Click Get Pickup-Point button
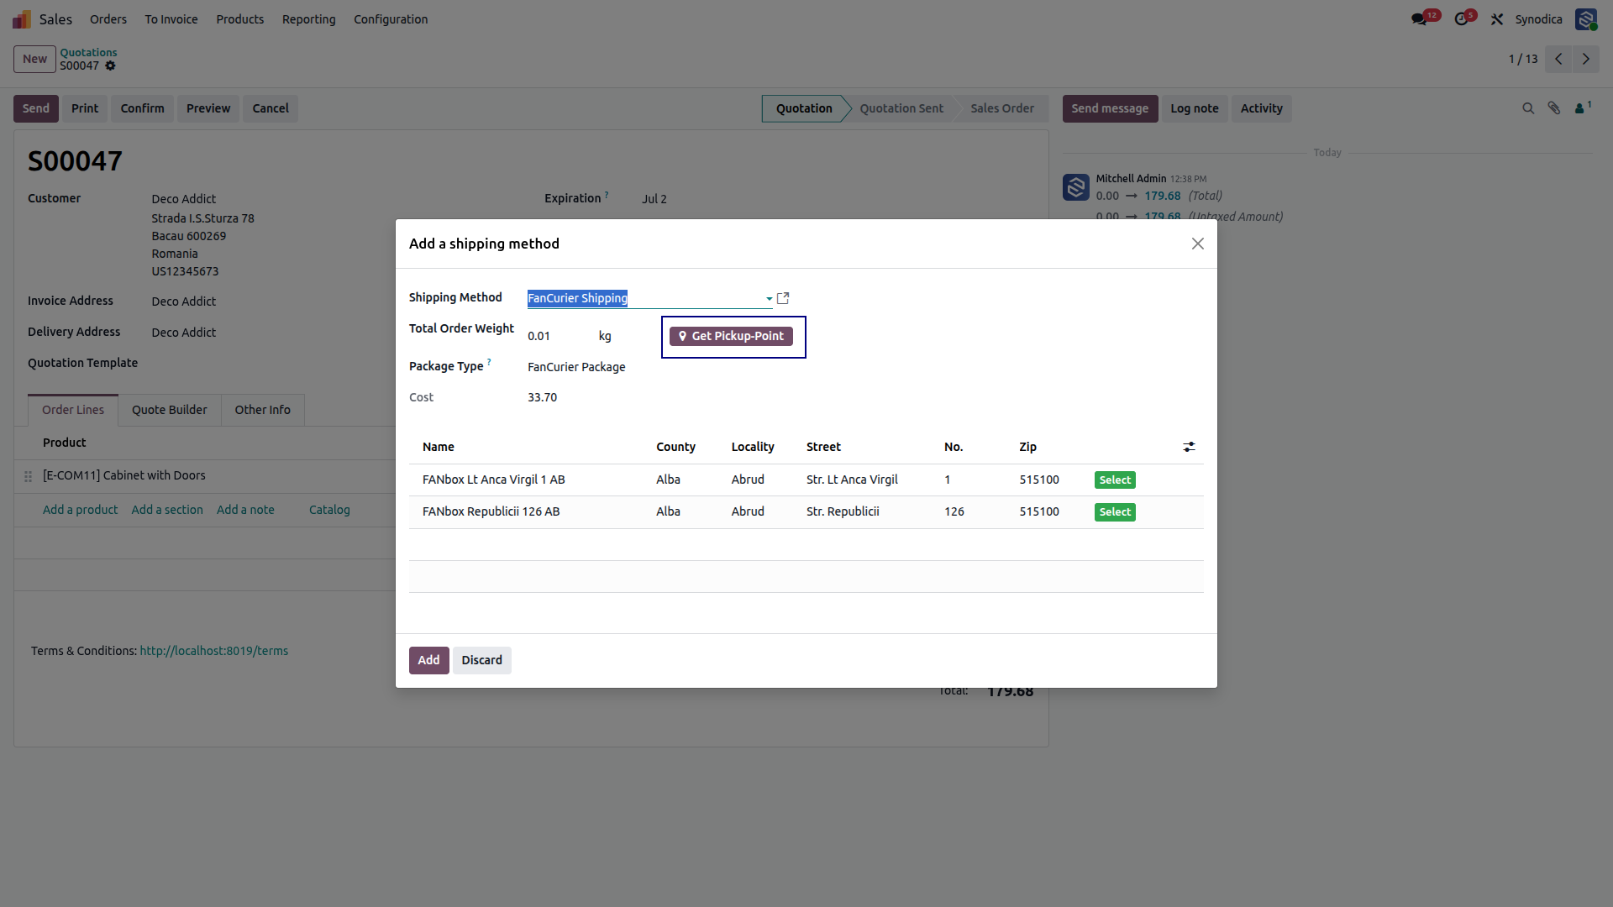The width and height of the screenshot is (1613, 907). point(731,336)
